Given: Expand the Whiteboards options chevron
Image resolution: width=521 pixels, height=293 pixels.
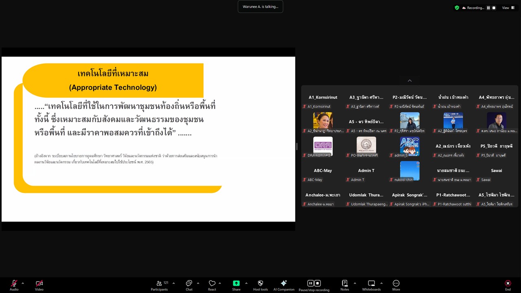Looking at the screenshot, I should point(381,283).
